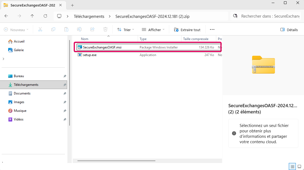This screenshot has height=170, width=304.
Task: Close the SecureExchangesOASF tab
Action: tap(61, 5)
